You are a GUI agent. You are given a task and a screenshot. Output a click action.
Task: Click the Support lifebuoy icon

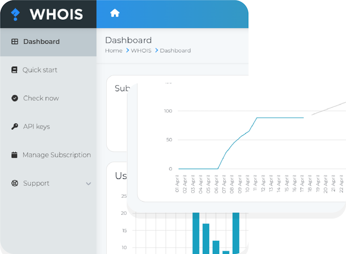tap(15, 183)
